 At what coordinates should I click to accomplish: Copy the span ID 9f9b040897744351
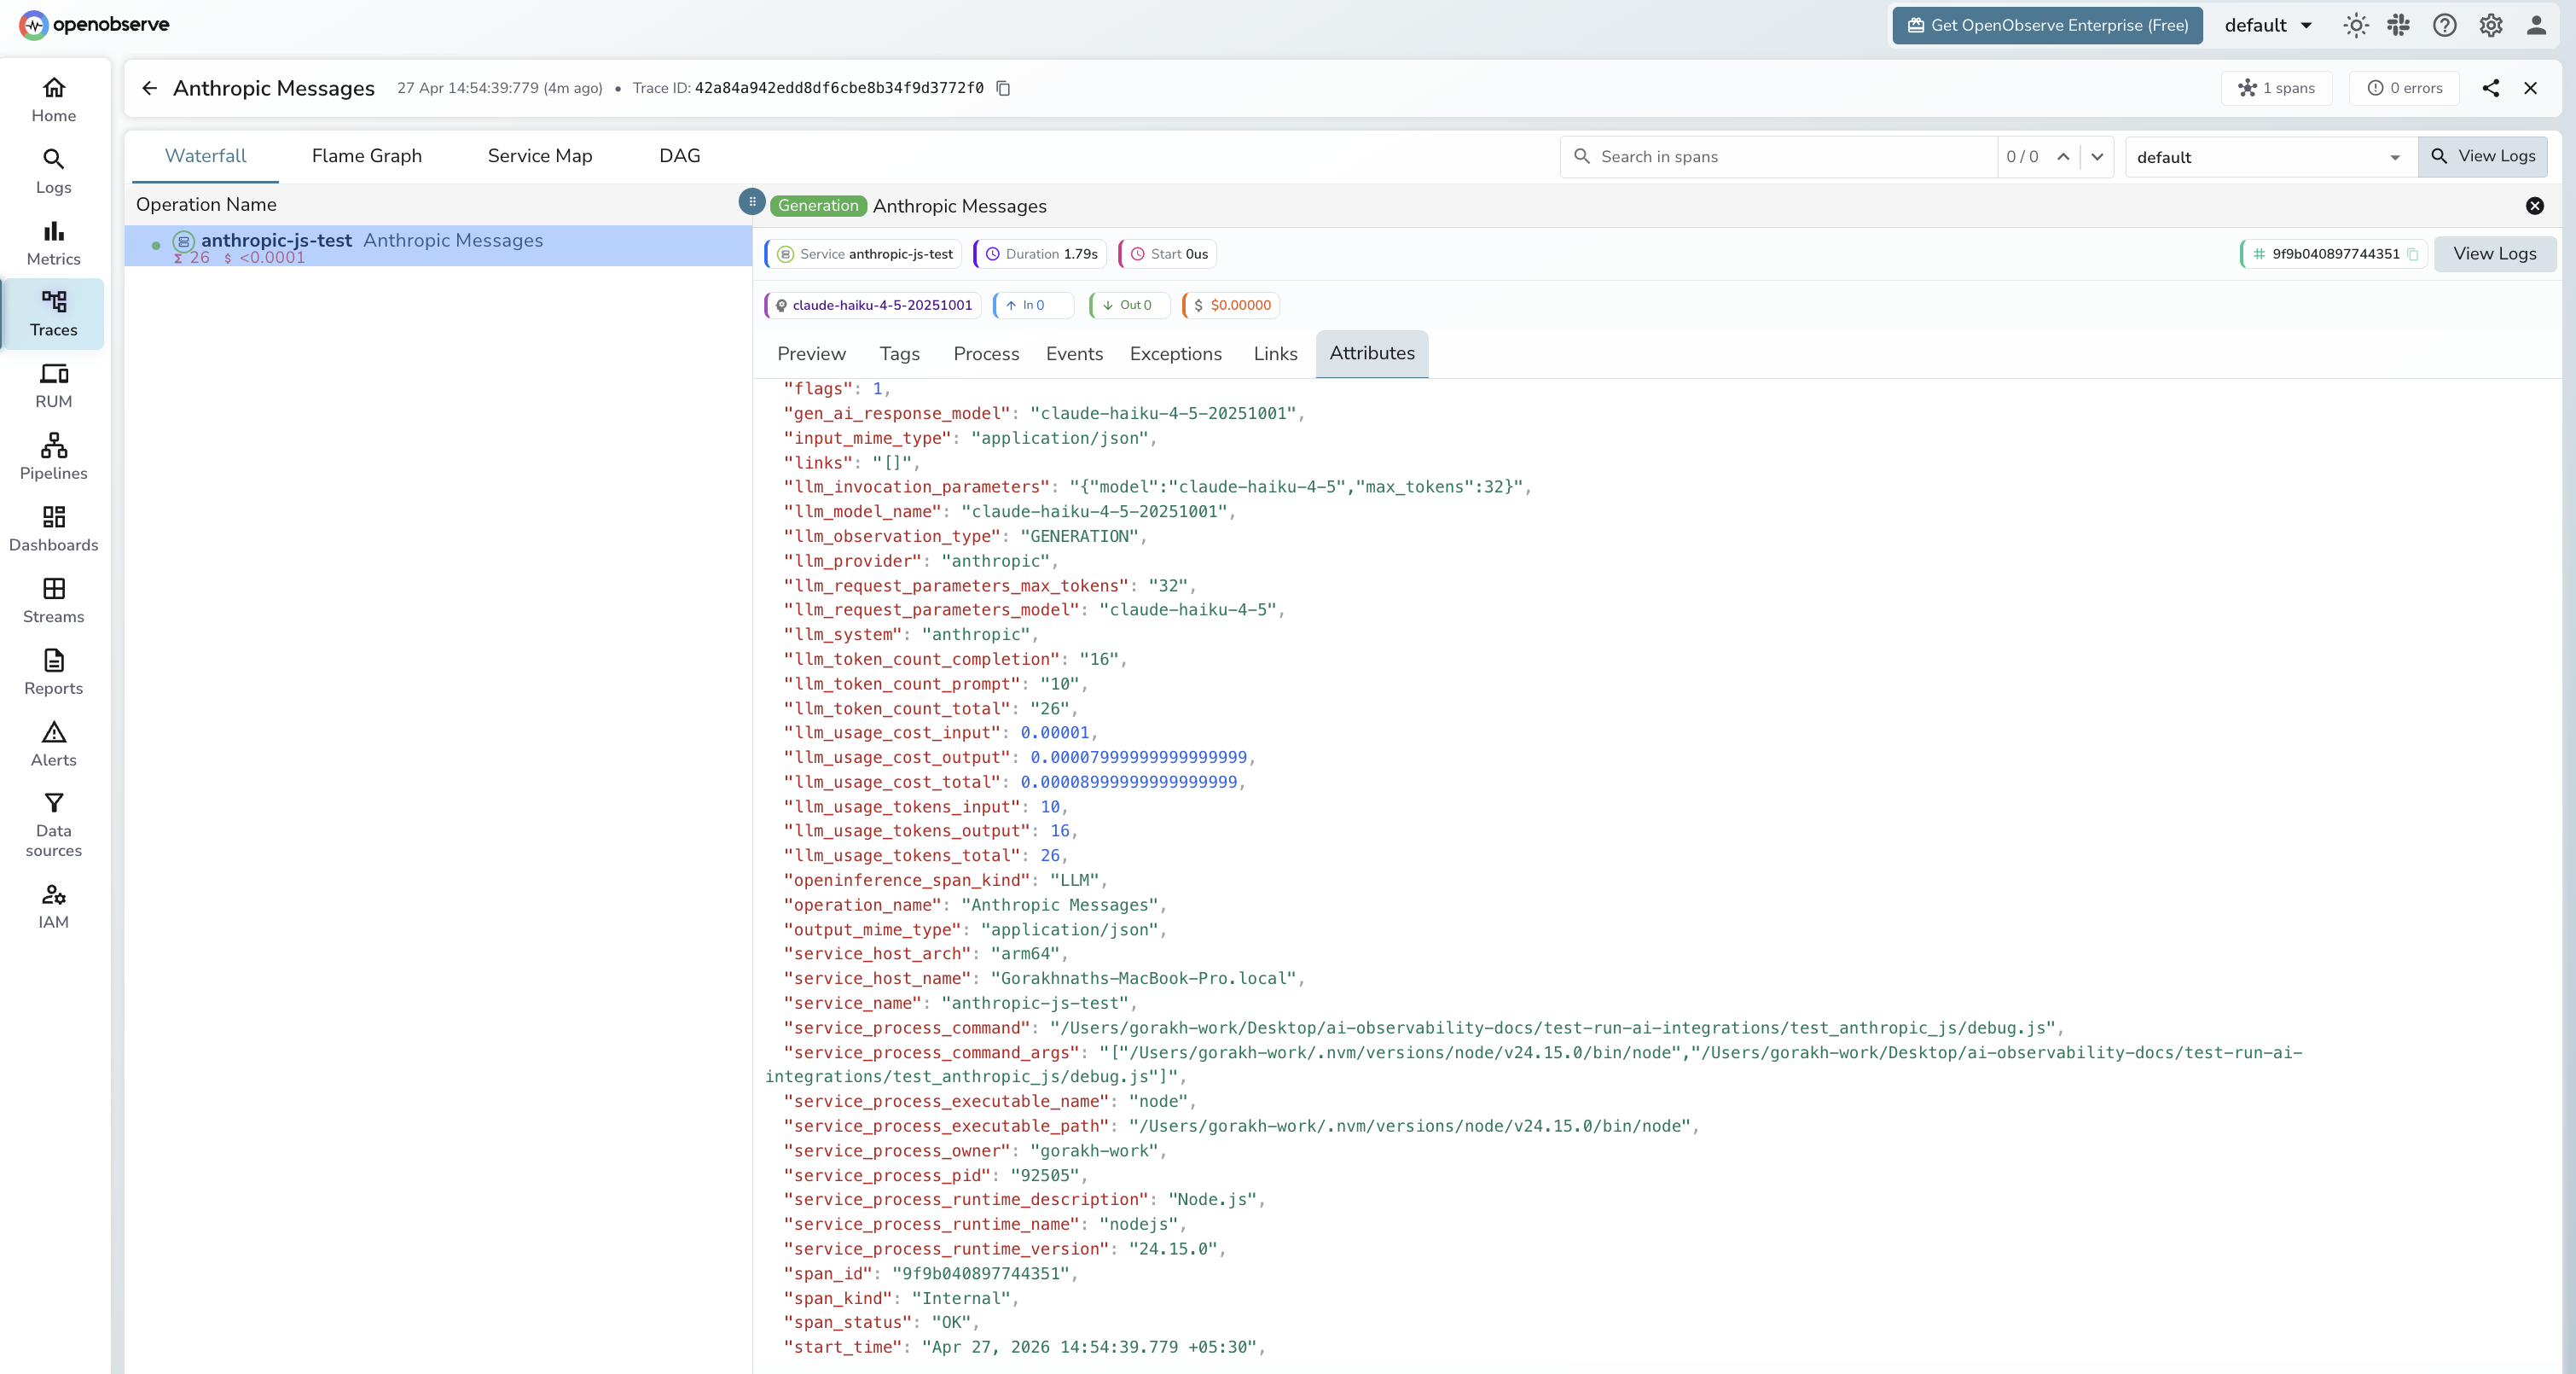2415,254
